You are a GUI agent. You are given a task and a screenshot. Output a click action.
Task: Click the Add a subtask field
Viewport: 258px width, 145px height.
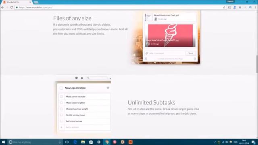click(x=87, y=127)
